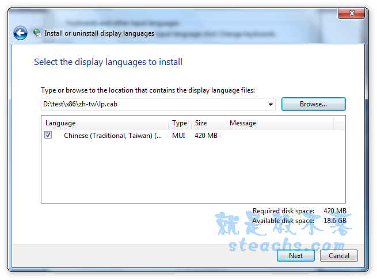Click the 'Select the display languages to install' heading
Image resolution: width=377 pixels, height=280 pixels.
108,62
